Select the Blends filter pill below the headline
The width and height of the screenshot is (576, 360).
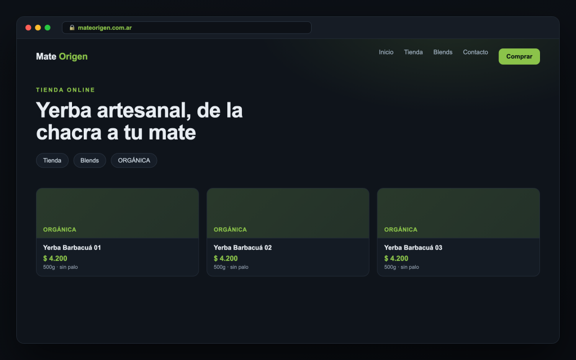[x=89, y=160]
